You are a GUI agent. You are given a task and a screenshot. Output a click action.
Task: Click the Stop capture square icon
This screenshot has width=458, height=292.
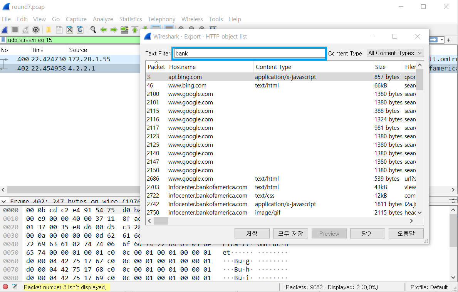(15, 30)
